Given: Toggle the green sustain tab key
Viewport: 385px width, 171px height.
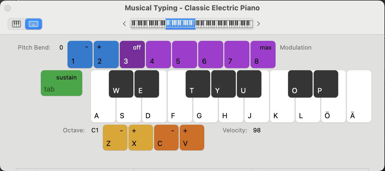Looking at the screenshot, I should [62, 83].
